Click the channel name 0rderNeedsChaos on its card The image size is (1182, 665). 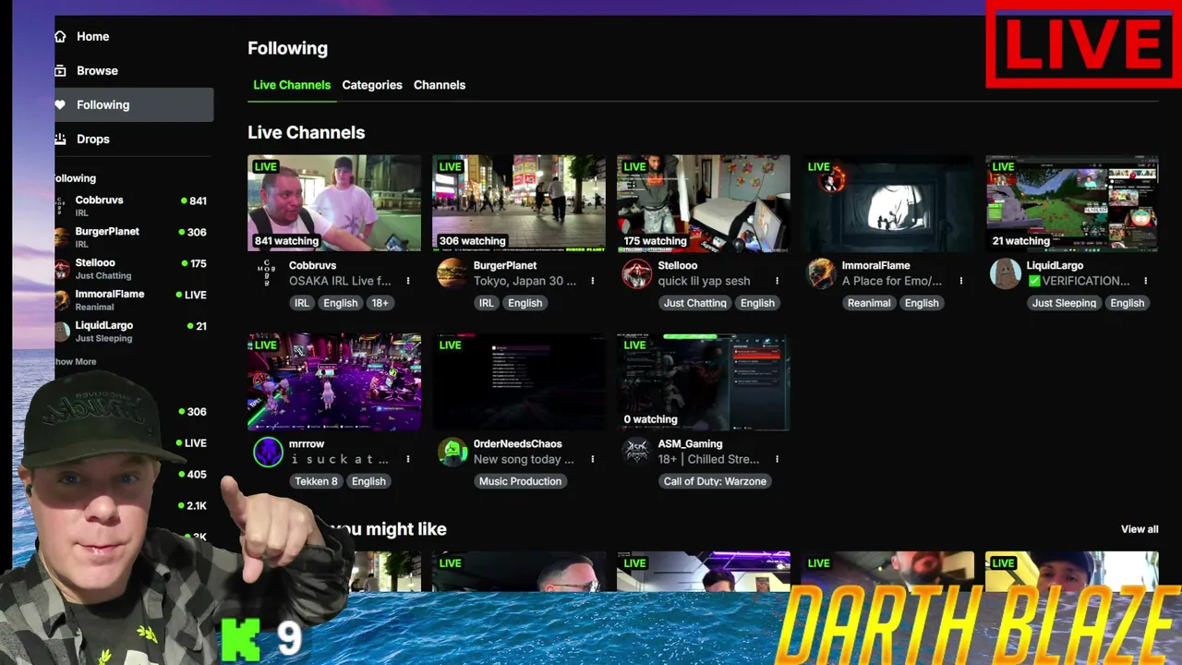[518, 444]
